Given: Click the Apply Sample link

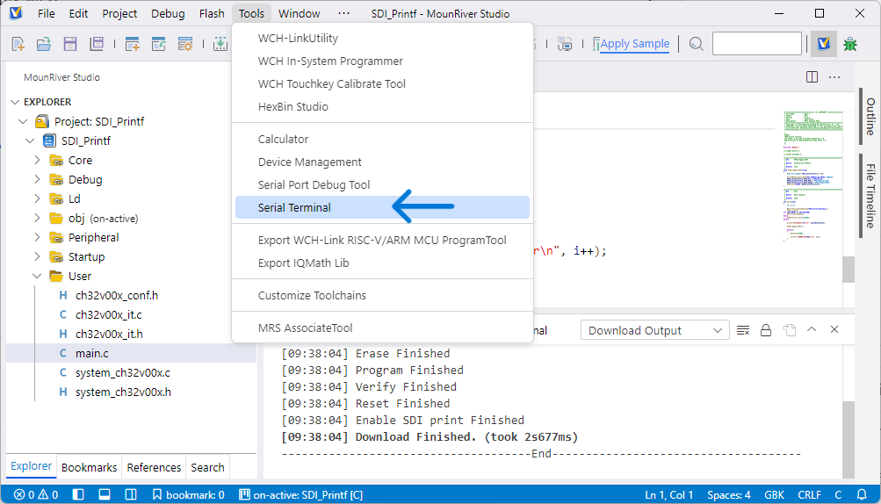Looking at the screenshot, I should point(634,44).
